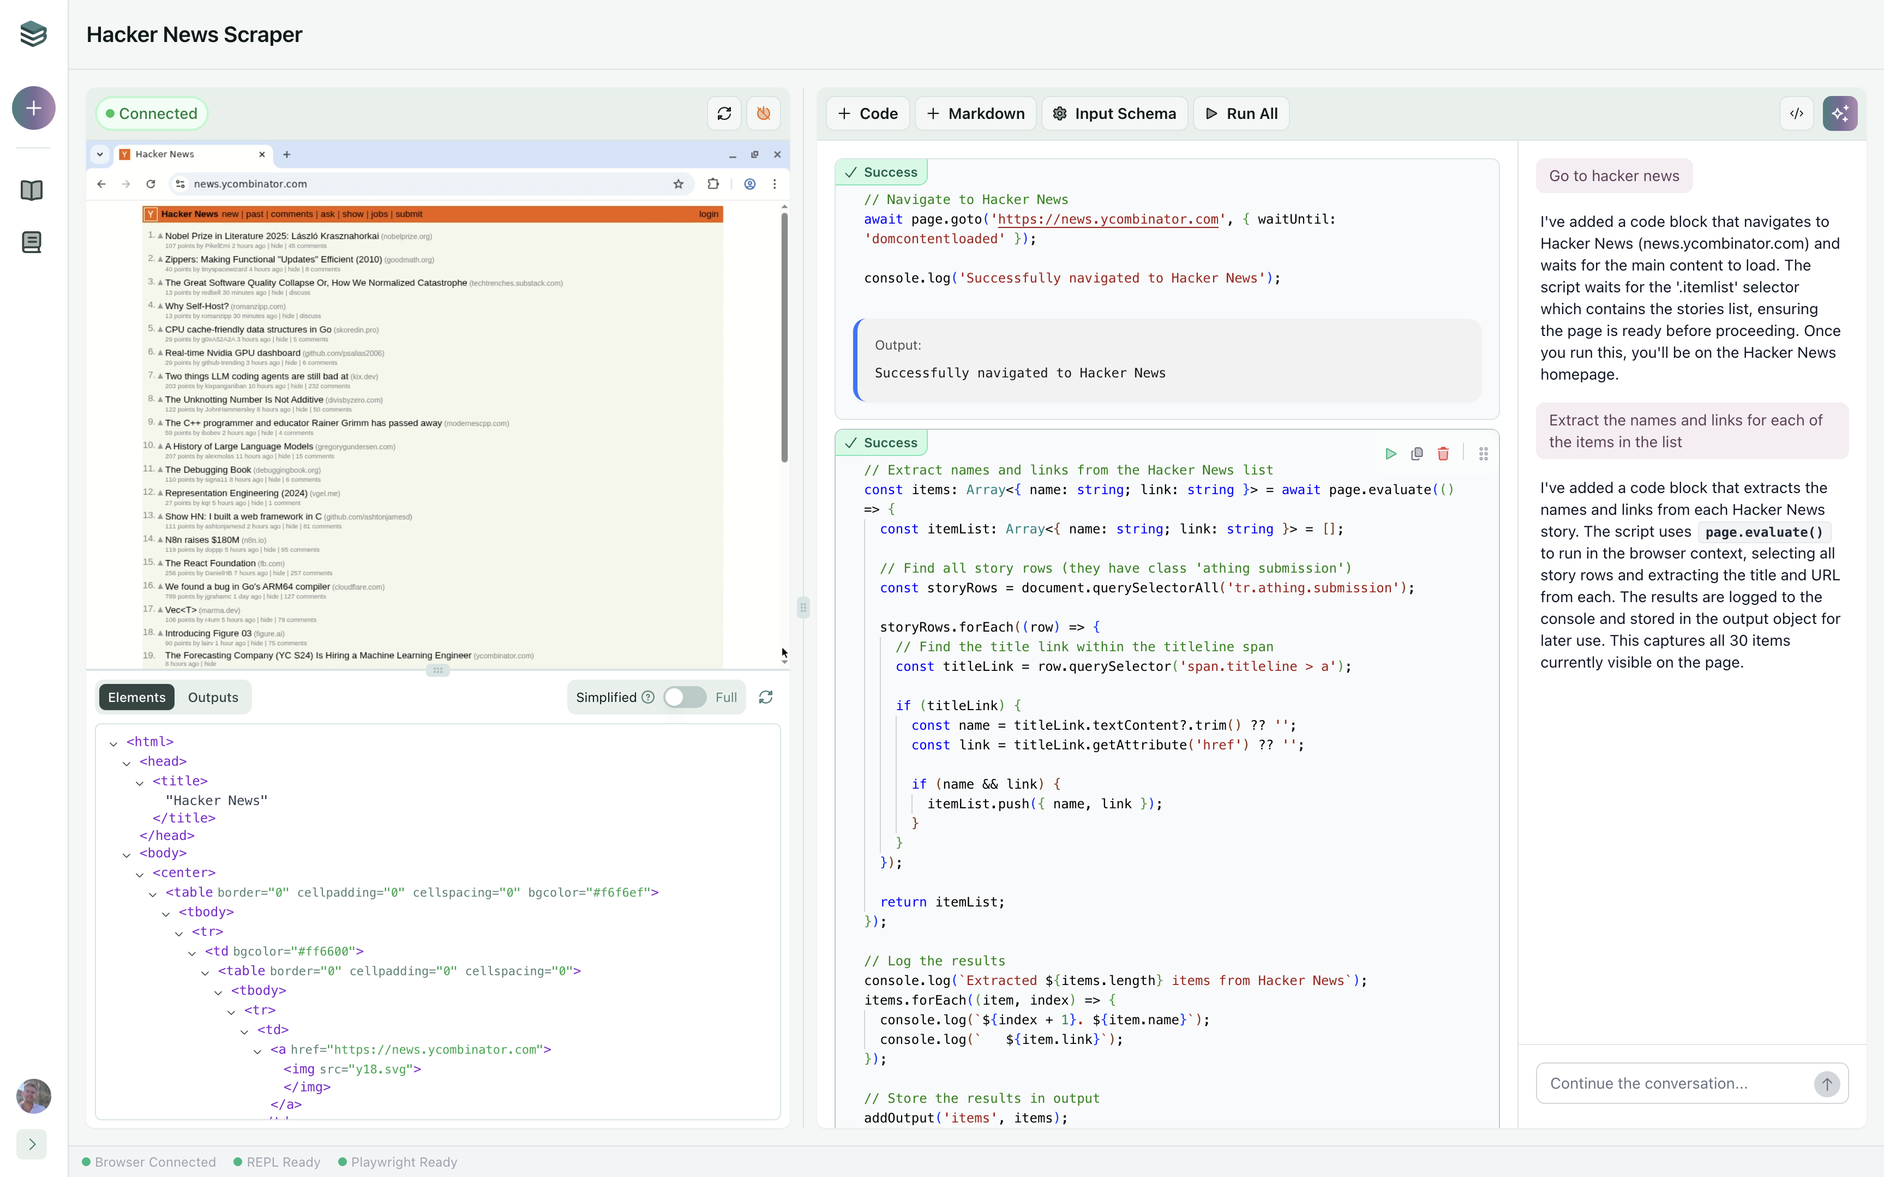This screenshot has width=1884, height=1177.
Task: Click the 'Continue the conversation' input field
Action: [x=1674, y=1083]
